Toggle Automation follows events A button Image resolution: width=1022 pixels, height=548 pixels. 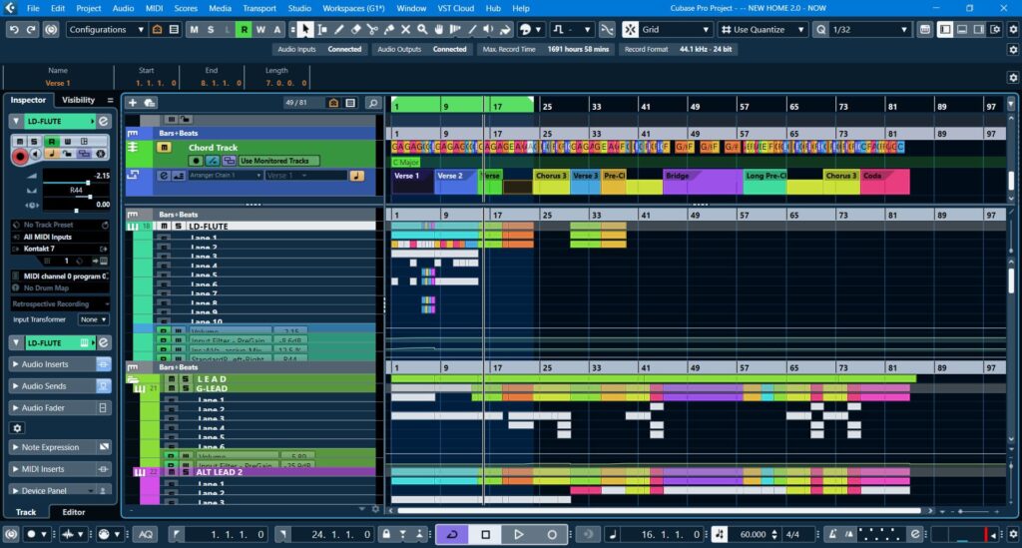277,29
